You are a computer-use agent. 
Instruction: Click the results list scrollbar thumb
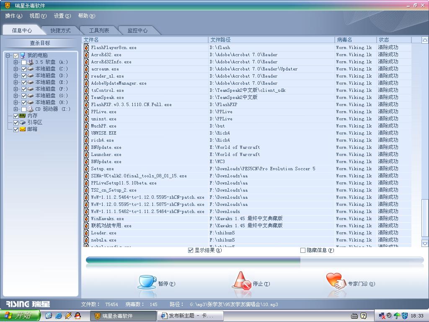pos(425,218)
